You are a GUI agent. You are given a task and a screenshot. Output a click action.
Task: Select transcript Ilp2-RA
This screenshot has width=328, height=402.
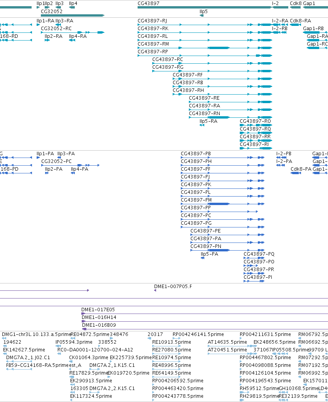(54, 36)
